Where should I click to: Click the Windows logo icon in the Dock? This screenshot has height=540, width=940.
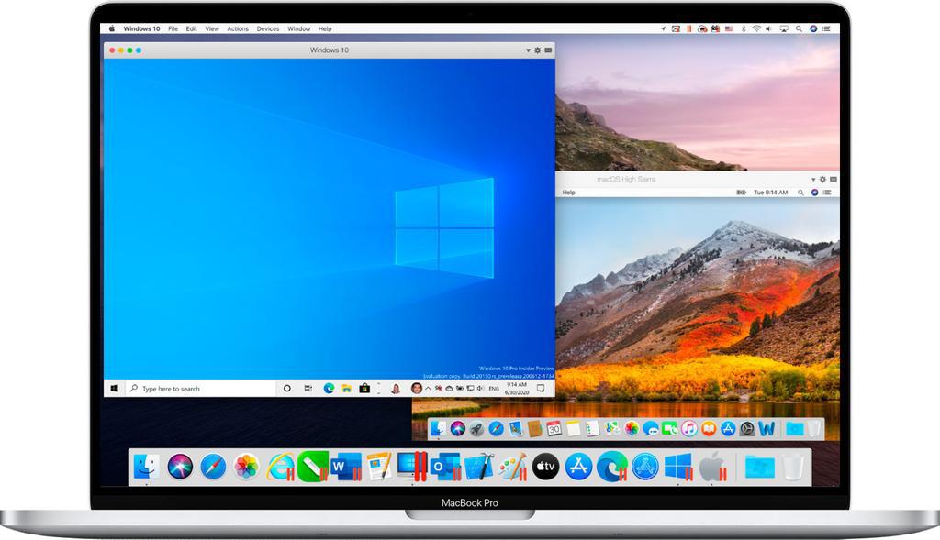678,467
